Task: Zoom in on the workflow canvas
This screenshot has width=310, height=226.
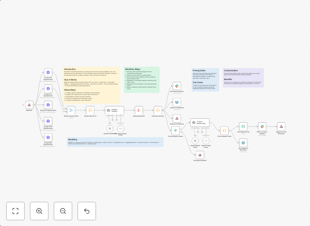Action: tap(39, 211)
